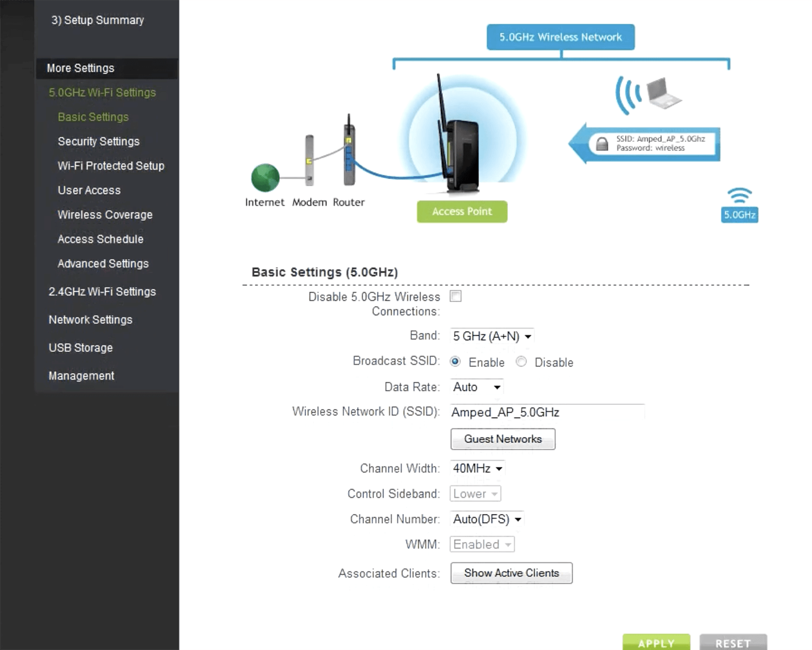812x650 pixels.
Task: Click the green Internet globe icon
Action: (x=265, y=178)
